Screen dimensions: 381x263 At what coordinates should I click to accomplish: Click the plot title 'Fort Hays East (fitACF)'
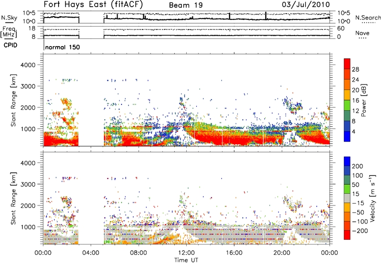[93, 4]
